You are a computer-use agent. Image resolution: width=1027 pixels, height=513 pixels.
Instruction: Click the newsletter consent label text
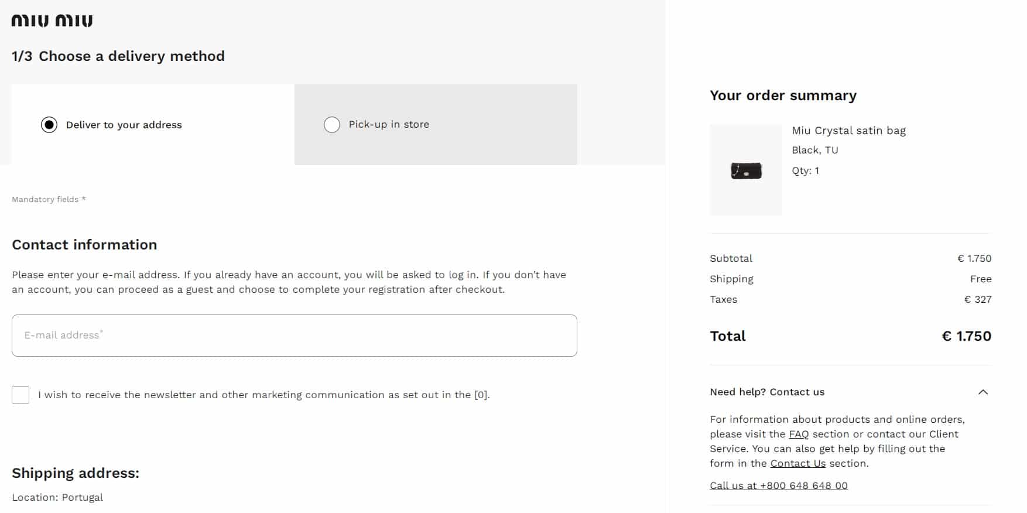pyautogui.click(x=264, y=395)
